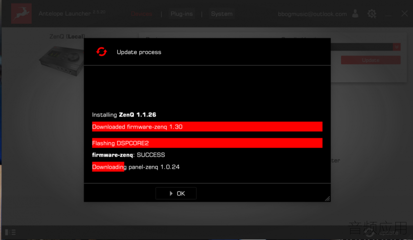This screenshot has height=240, width=413.
Task: Click the Antelope logo in the launcher header
Action: click(x=21, y=14)
